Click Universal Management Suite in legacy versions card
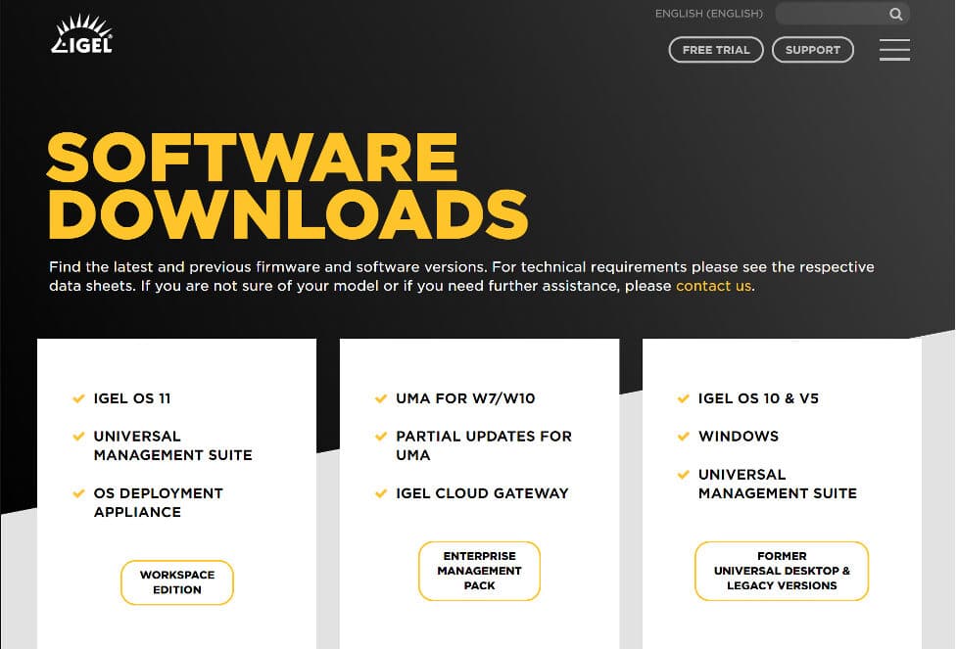The width and height of the screenshot is (957, 649). tap(778, 484)
